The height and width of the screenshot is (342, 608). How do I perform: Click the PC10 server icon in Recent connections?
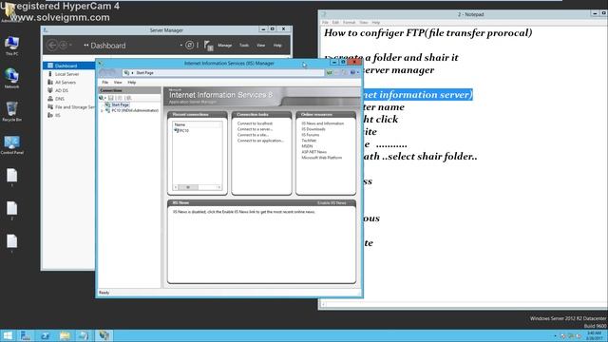177,131
